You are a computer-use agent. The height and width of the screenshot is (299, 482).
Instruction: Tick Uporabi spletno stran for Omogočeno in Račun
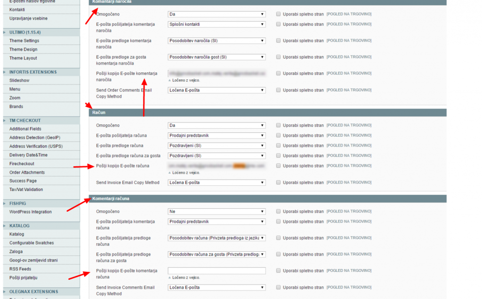pyautogui.click(x=279, y=126)
